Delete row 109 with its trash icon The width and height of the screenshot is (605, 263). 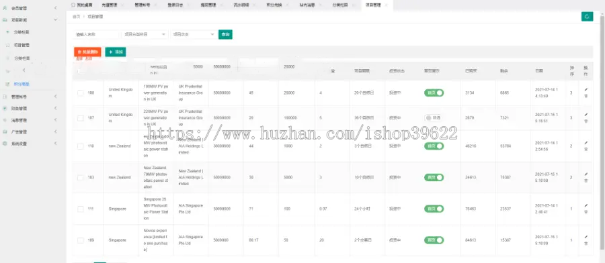tap(586, 244)
